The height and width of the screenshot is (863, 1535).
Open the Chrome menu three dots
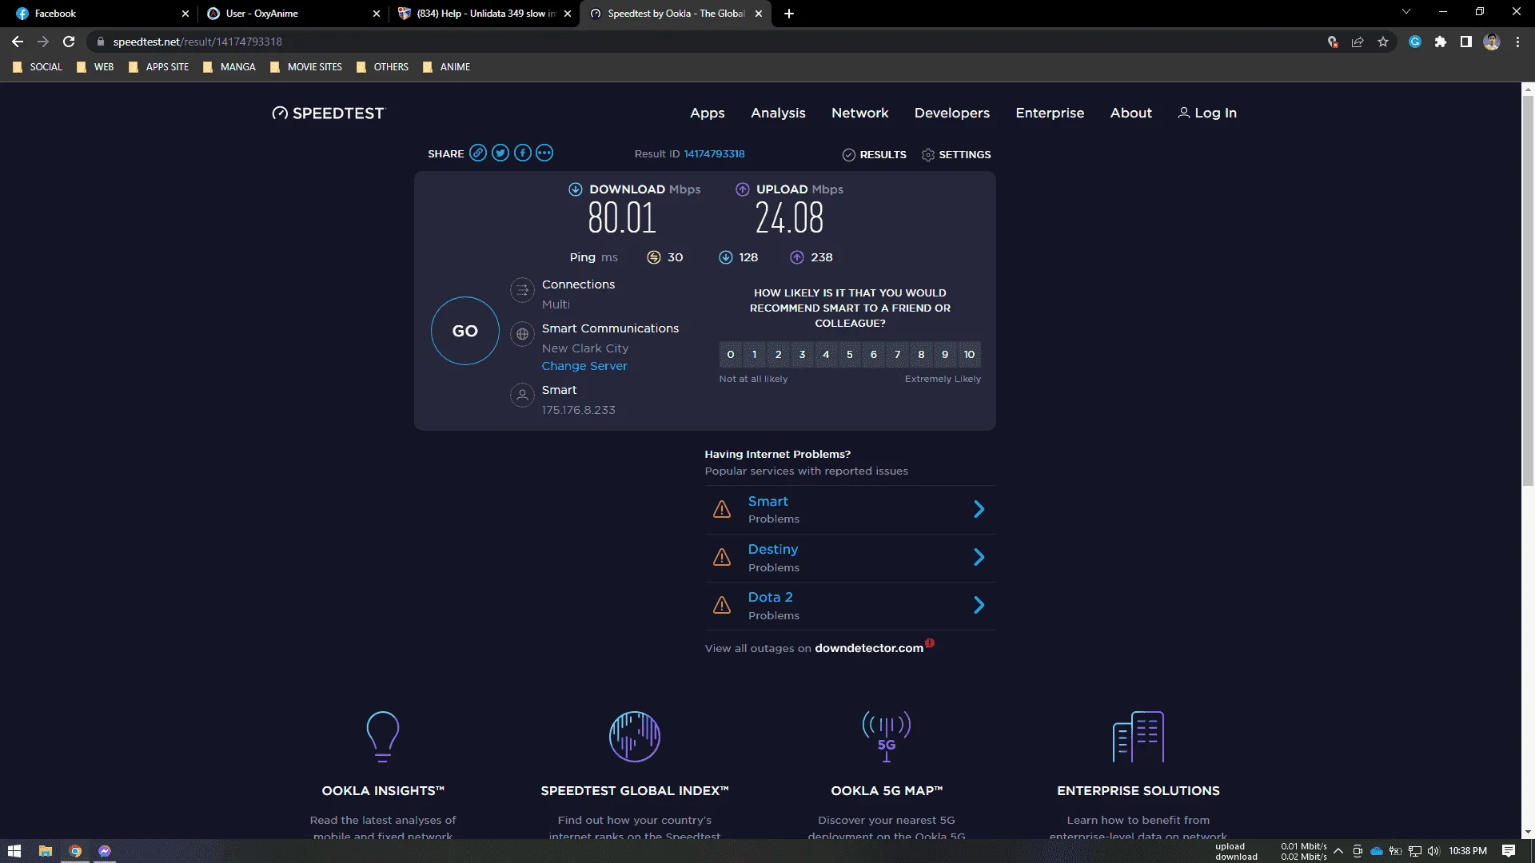point(1517,42)
